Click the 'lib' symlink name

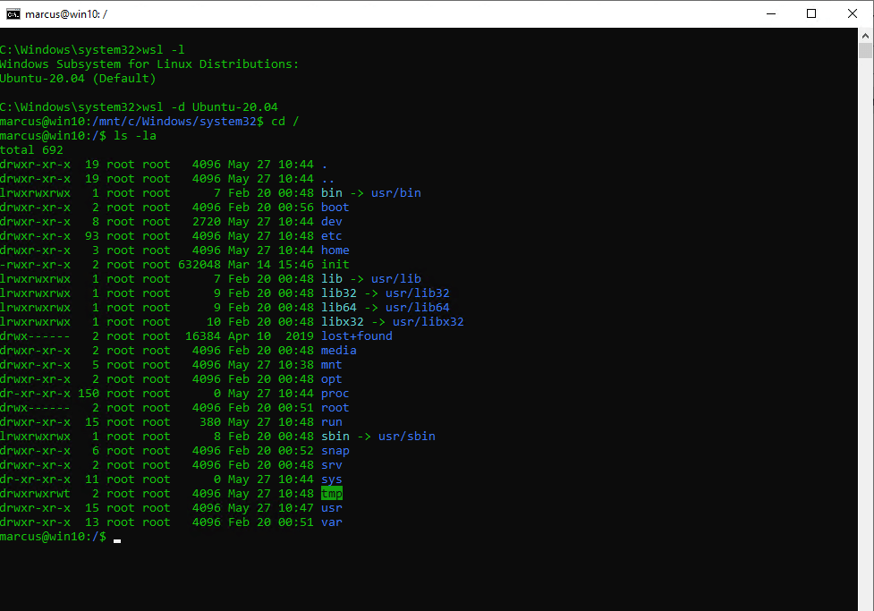332,279
